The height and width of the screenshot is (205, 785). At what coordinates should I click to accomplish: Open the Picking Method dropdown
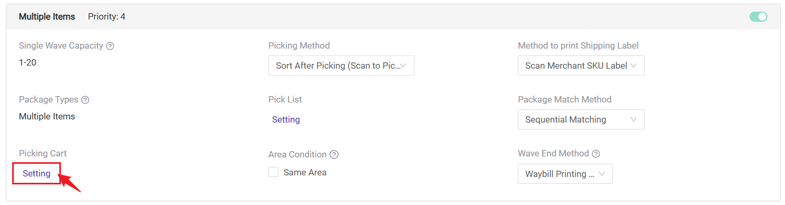(341, 66)
